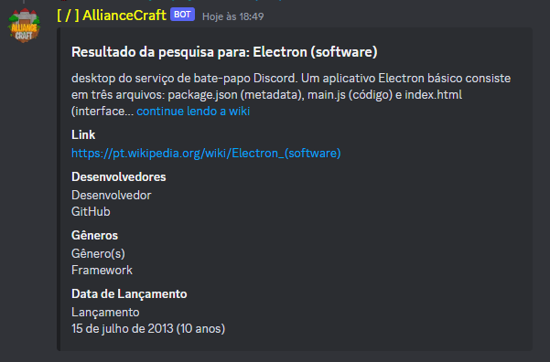Click the embed description about Discord desktop
The image size is (550, 362).
click(291, 95)
